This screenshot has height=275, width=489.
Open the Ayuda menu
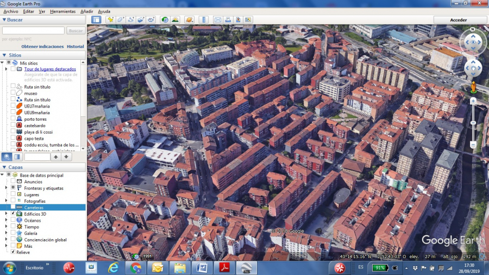(104, 11)
